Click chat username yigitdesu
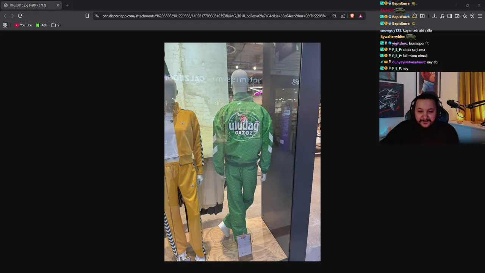 click(399, 43)
